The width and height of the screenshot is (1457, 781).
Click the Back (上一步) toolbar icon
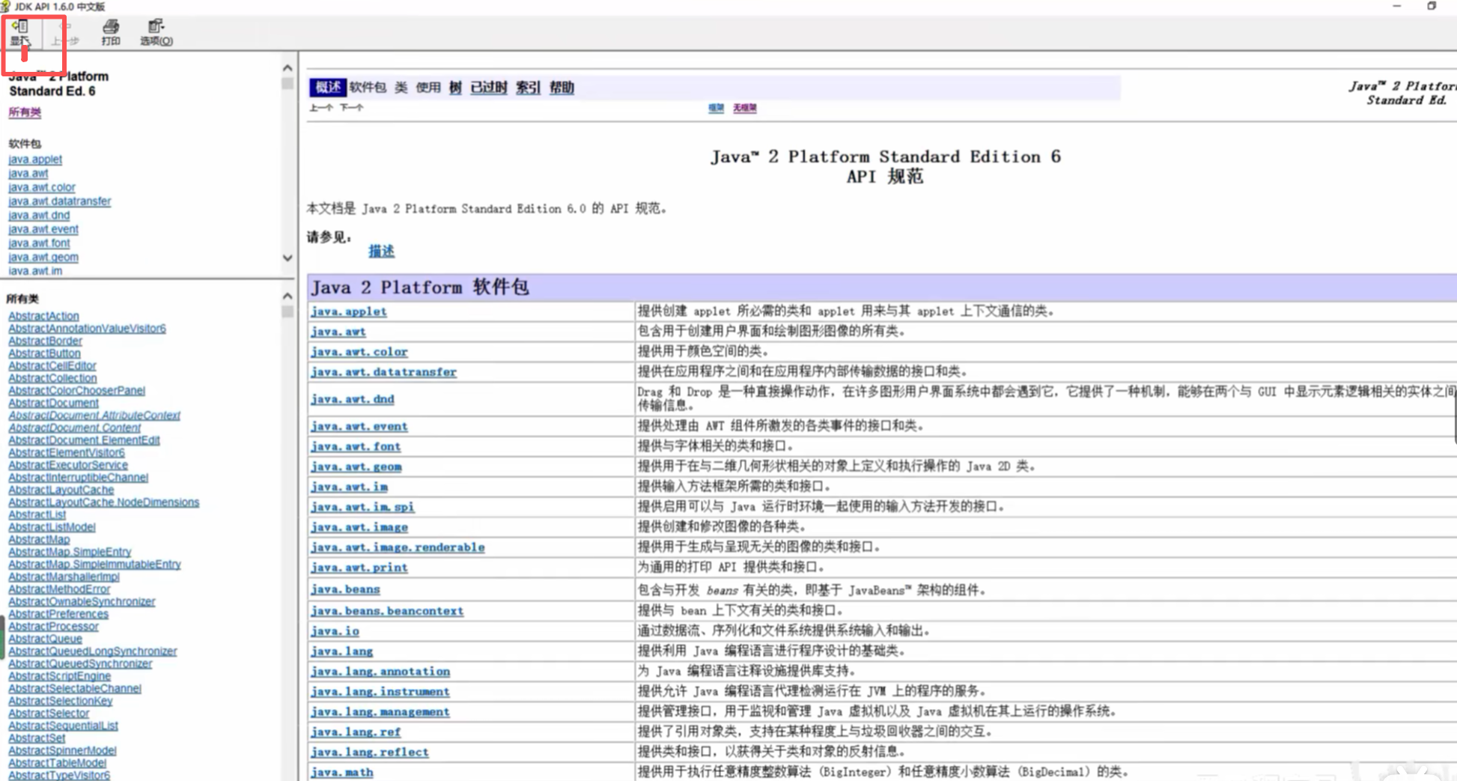(65, 32)
